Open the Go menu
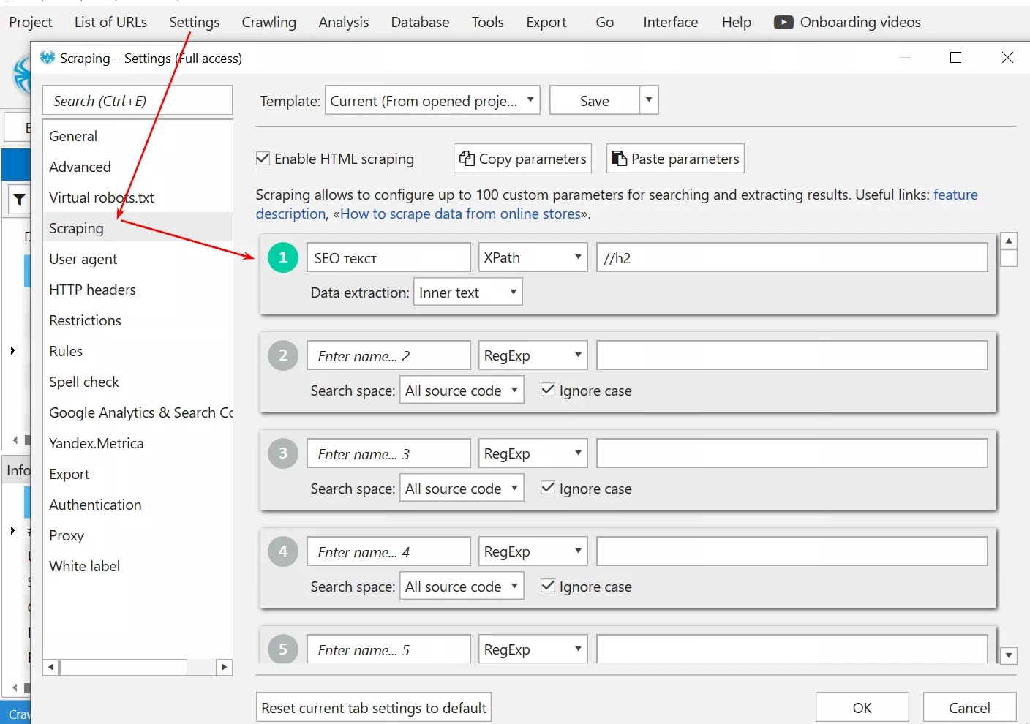1030x724 pixels. 605,22
